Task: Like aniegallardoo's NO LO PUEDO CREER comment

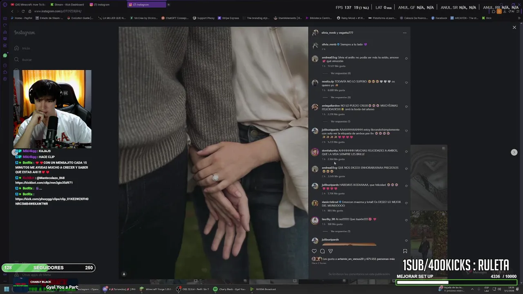Action: (x=406, y=107)
